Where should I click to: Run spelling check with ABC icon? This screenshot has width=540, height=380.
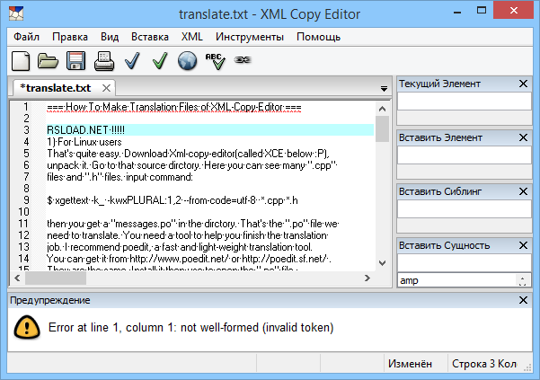click(x=216, y=61)
